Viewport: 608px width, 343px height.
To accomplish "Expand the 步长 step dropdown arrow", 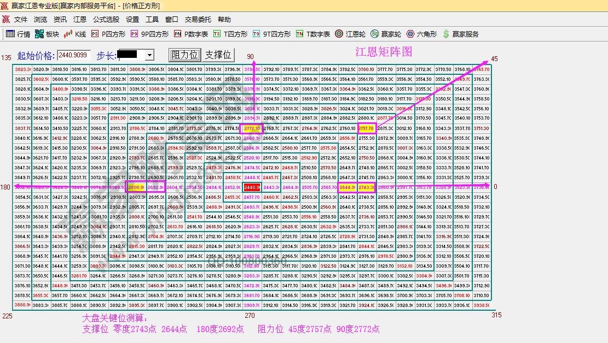I will pyautogui.click(x=149, y=55).
